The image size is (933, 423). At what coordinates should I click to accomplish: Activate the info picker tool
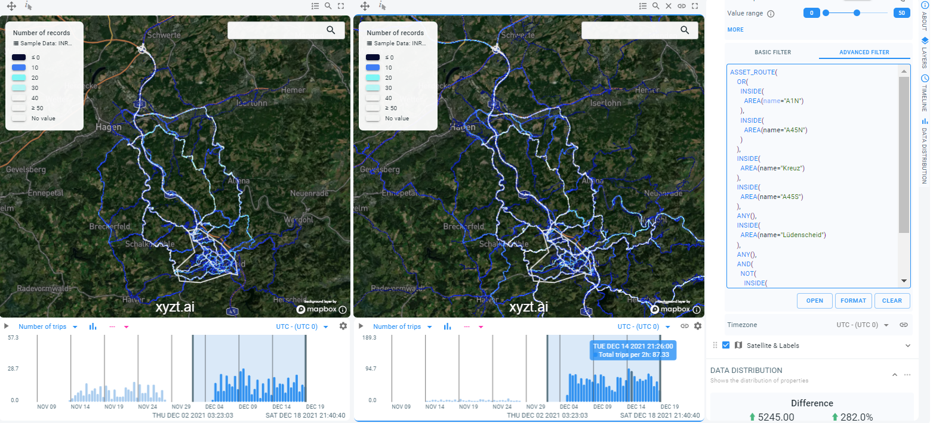[x=27, y=6]
